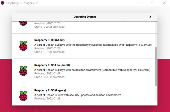Click the Raspberry Pi Desktop description text
This screenshot has height=112, width=170.
(x=93, y=45)
